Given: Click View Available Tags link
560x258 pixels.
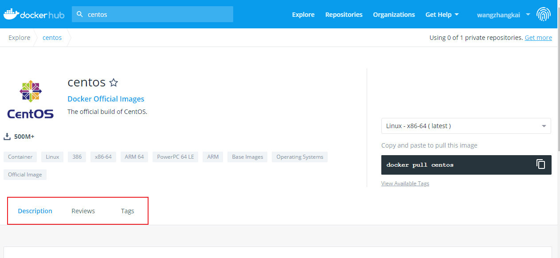Looking at the screenshot, I should (x=405, y=184).
